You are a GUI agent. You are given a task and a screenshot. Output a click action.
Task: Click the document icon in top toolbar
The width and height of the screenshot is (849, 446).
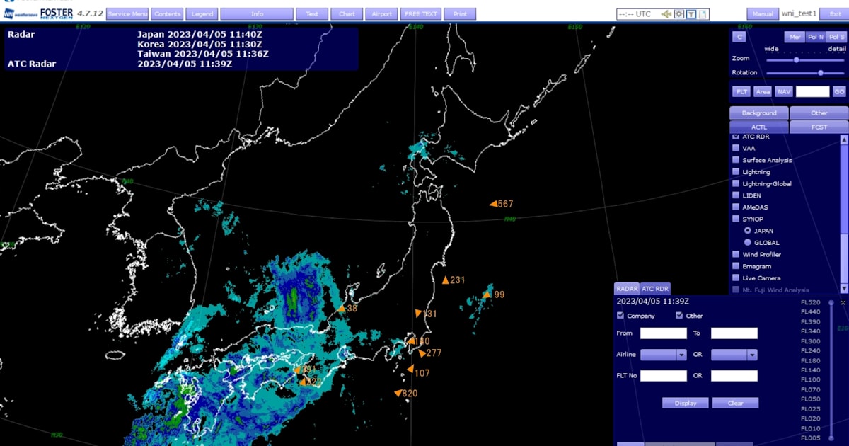(x=703, y=14)
